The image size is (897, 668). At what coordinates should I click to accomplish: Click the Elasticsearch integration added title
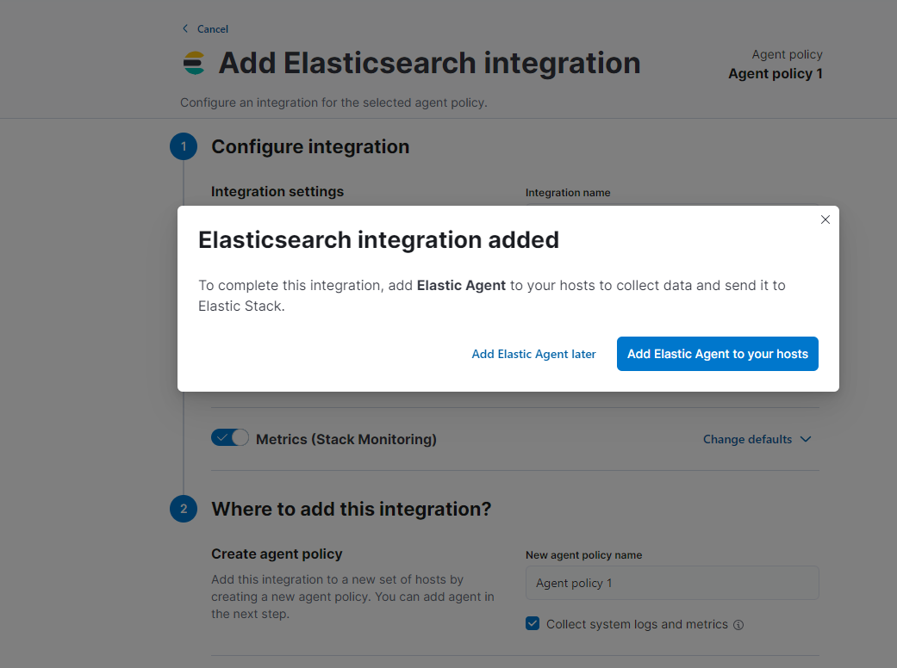pyautogui.click(x=379, y=240)
